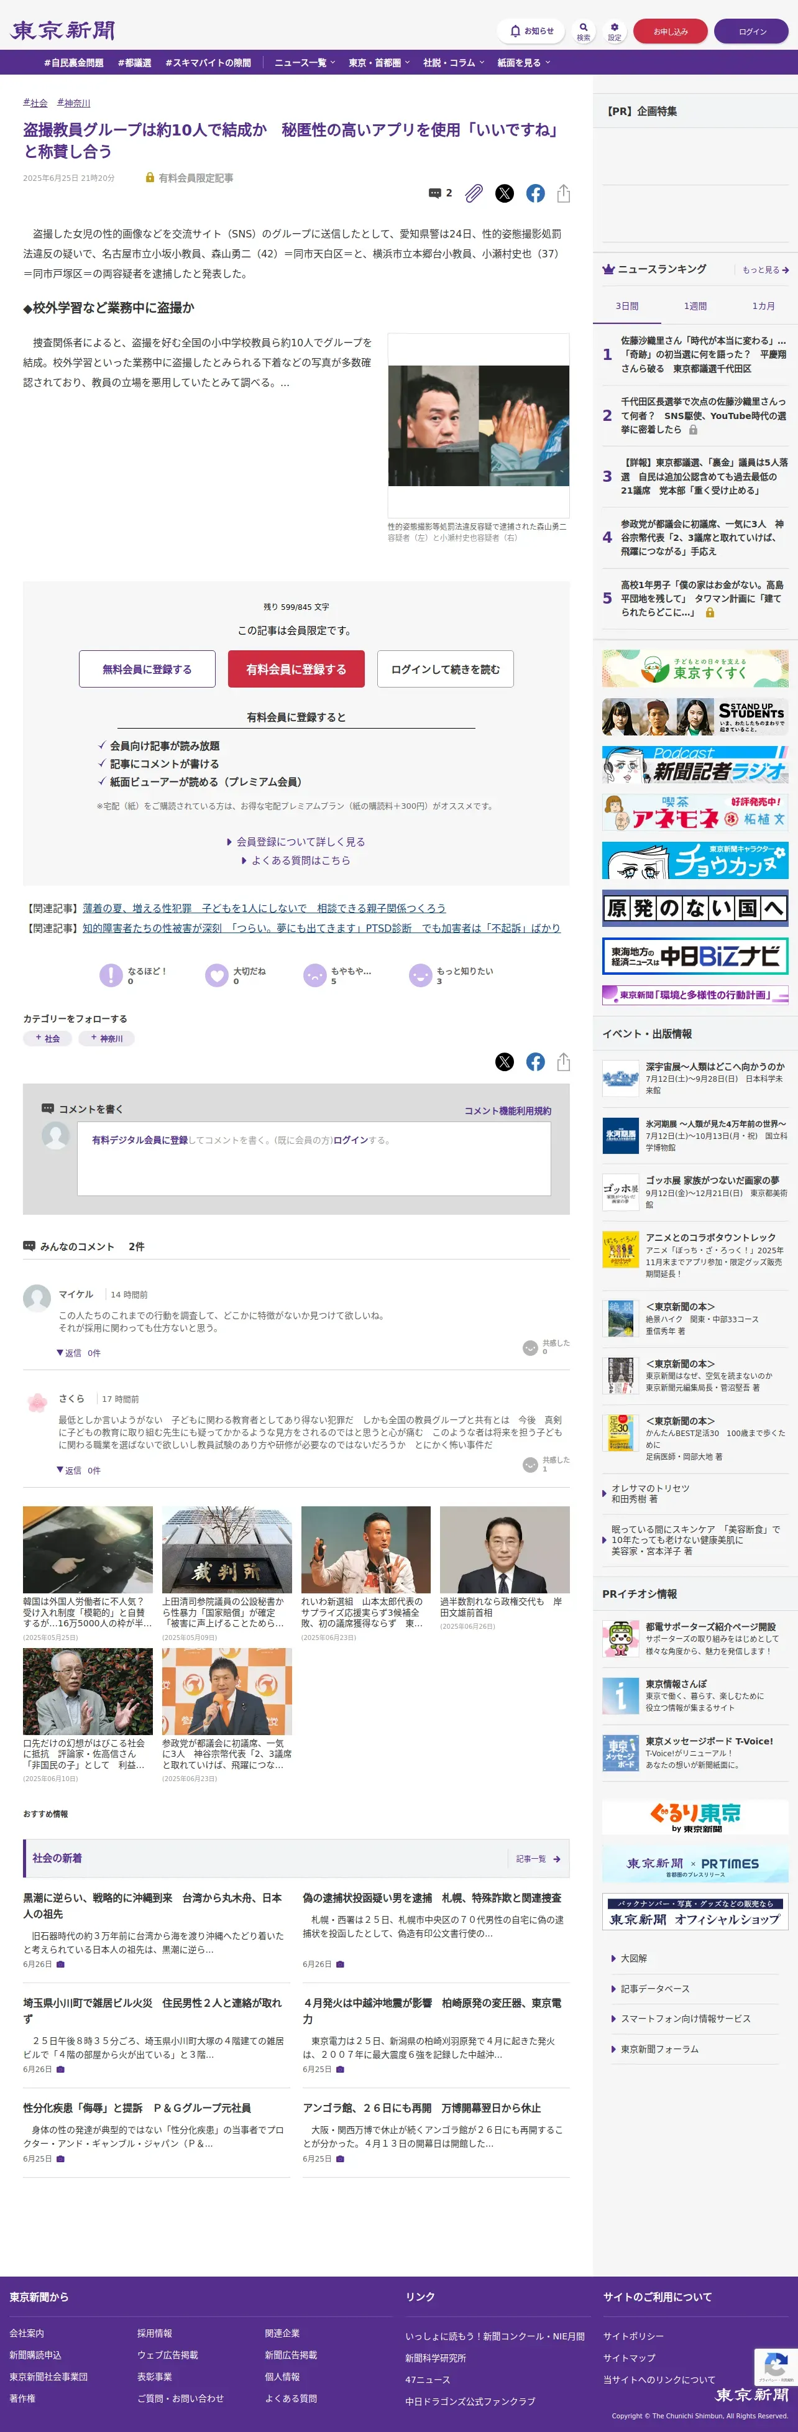Click the 東京新聞 logo in header
Image resolution: width=798 pixels, height=2432 pixels.
[x=63, y=30]
